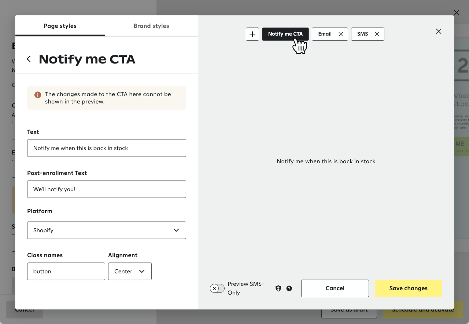Switch to the Brand styles tab

(x=151, y=26)
